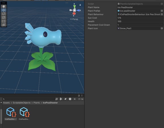Select the IcePeaSho... scriptable object asset

11,114
